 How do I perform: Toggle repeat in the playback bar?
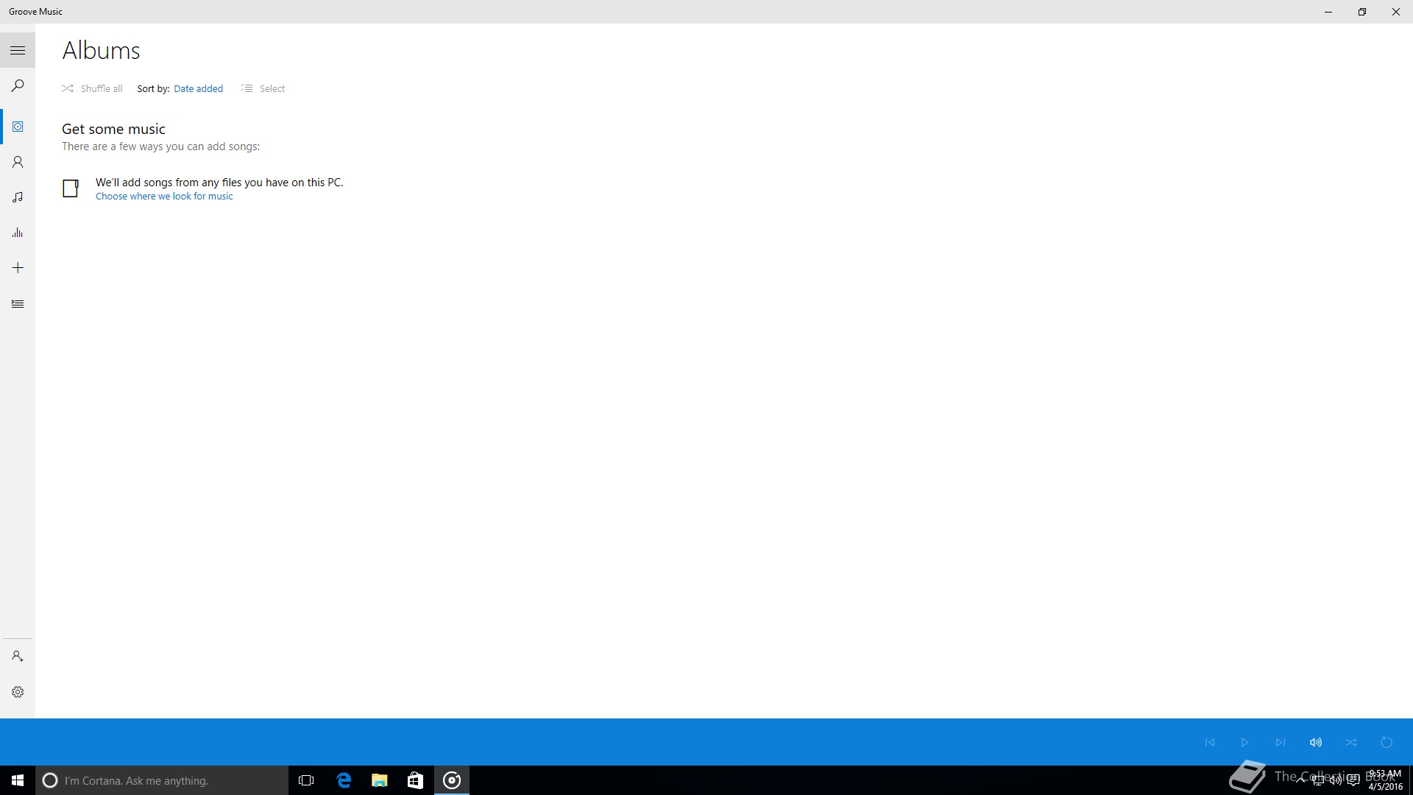point(1387,742)
